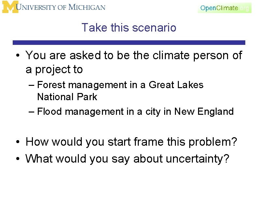Select 'What would you say about uncertainty?'
This screenshot has height=199, width=258.
coord(127,159)
